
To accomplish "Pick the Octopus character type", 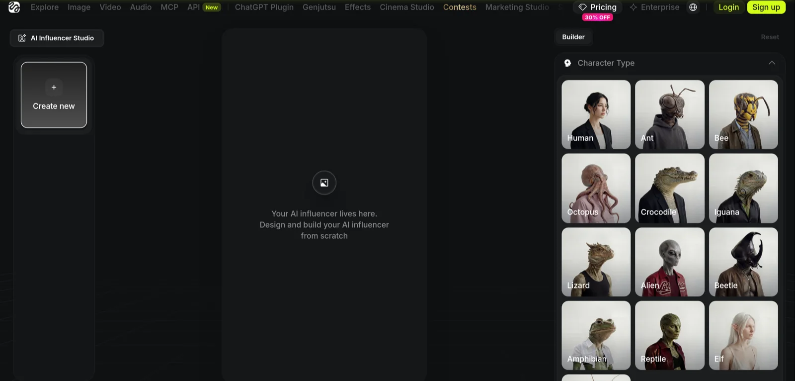I will click(x=596, y=188).
